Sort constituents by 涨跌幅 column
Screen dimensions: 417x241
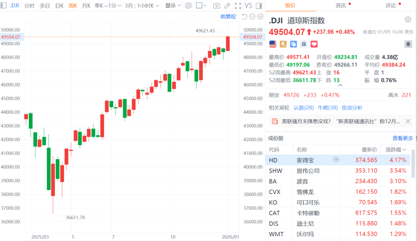click(396, 150)
